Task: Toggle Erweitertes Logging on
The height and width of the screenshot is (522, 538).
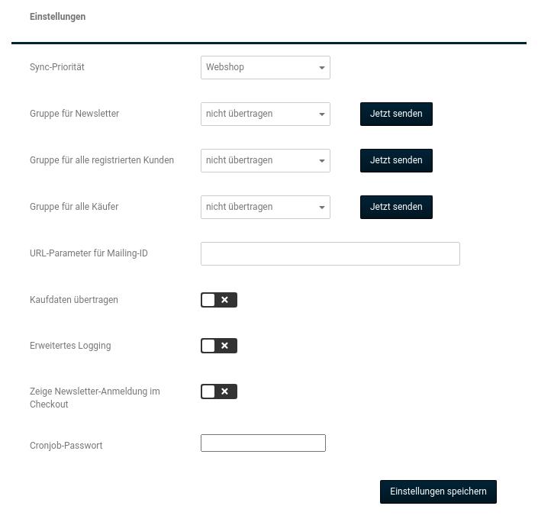Action: pyautogui.click(x=219, y=346)
